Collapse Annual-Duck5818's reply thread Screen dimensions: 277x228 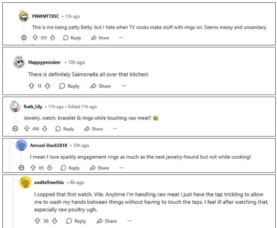[x=22, y=168]
